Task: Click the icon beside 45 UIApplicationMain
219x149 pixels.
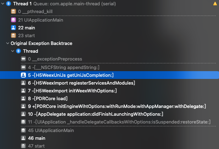Action: tap(23, 130)
